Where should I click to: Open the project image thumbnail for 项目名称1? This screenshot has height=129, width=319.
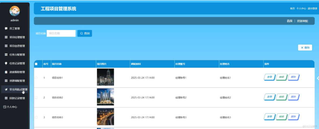[x=105, y=77]
